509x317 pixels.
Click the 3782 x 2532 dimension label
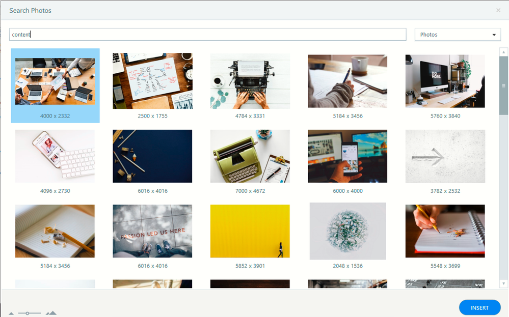[445, 191]
